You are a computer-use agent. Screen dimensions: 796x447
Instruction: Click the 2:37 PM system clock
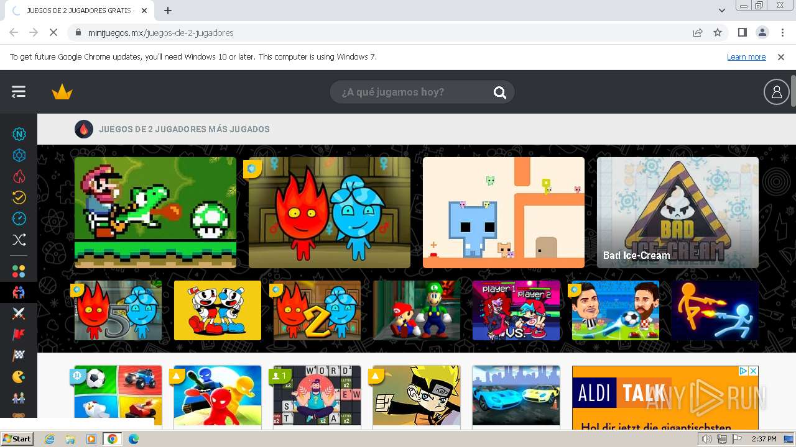764,439
